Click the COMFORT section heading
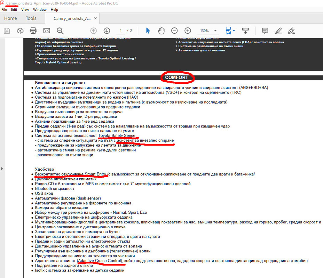Viewport: 323px width, 278px height. pos(176,77)
